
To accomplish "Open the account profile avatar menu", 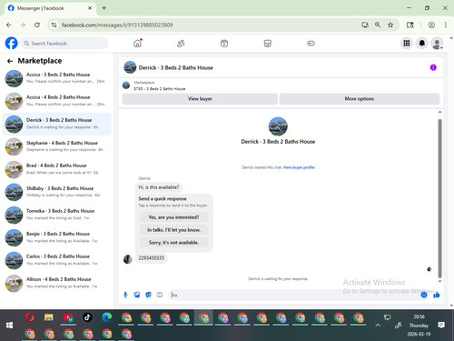I will click(437, 44).
